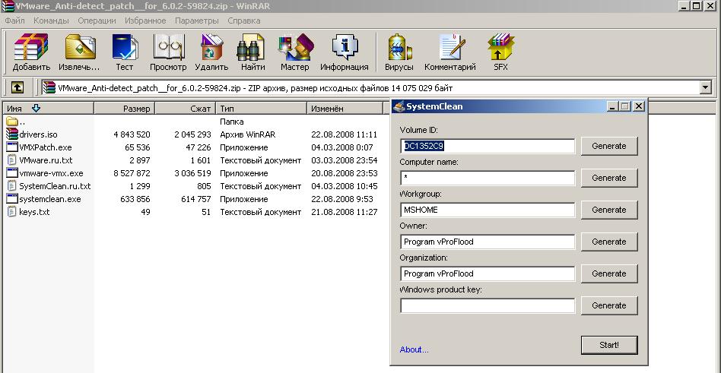Expand the archive path dropdown
Screen dimensions: 721x373
click(x=705, y=87)
